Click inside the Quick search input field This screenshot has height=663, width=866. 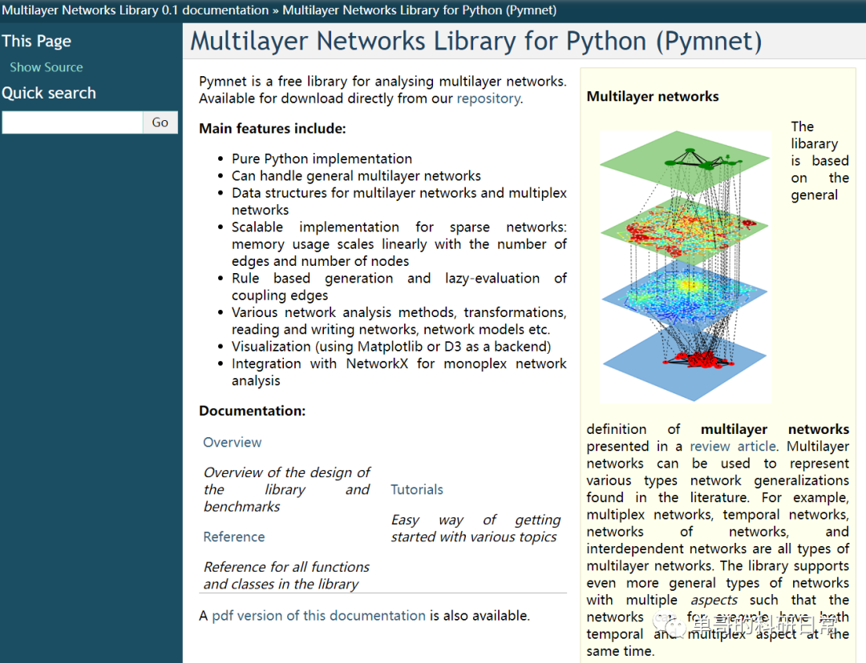click(x=72, y=122)
